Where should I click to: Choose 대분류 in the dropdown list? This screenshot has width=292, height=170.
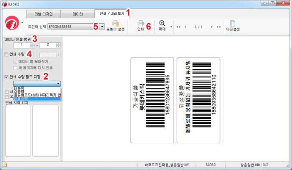click(37, 88)
